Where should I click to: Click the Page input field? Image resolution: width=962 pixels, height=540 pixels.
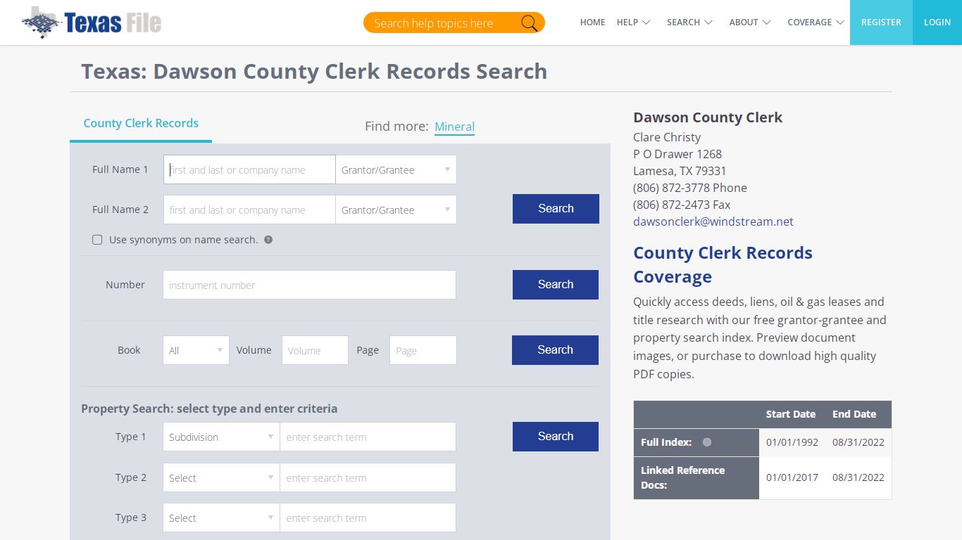point(423,350)
